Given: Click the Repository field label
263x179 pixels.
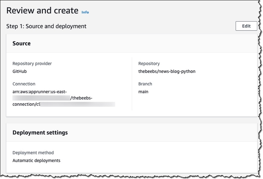Looking at the screenshot, I should tap(149, 63).
